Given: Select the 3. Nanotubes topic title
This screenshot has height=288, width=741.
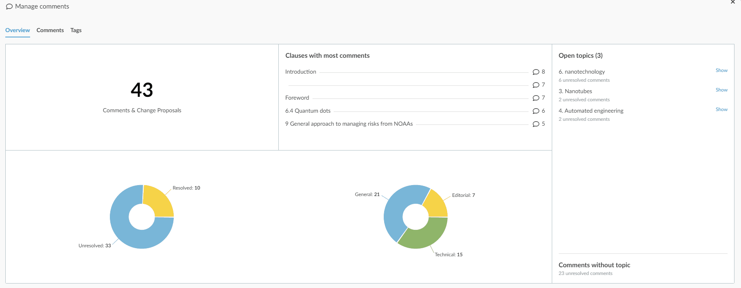Looking at the screenshot, I should point(575,91).
